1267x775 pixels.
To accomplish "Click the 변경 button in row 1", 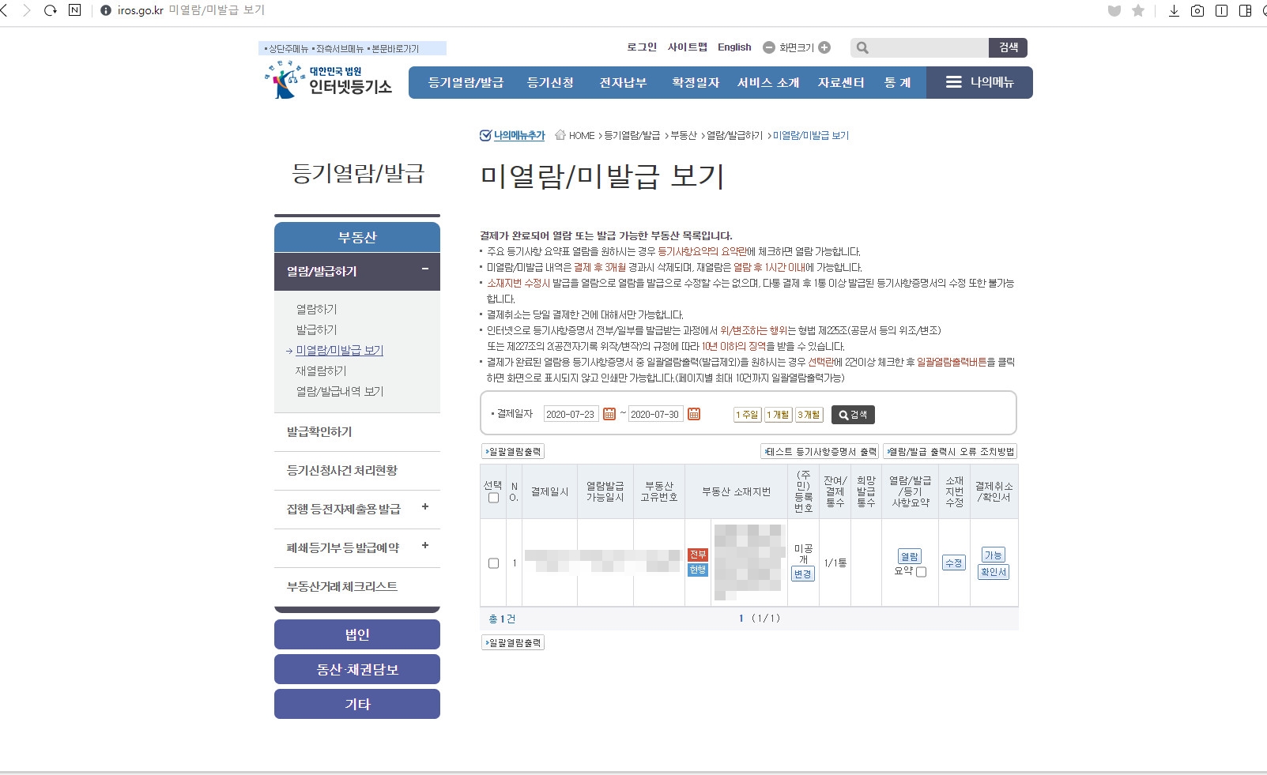I will click(x=803, y=574).
